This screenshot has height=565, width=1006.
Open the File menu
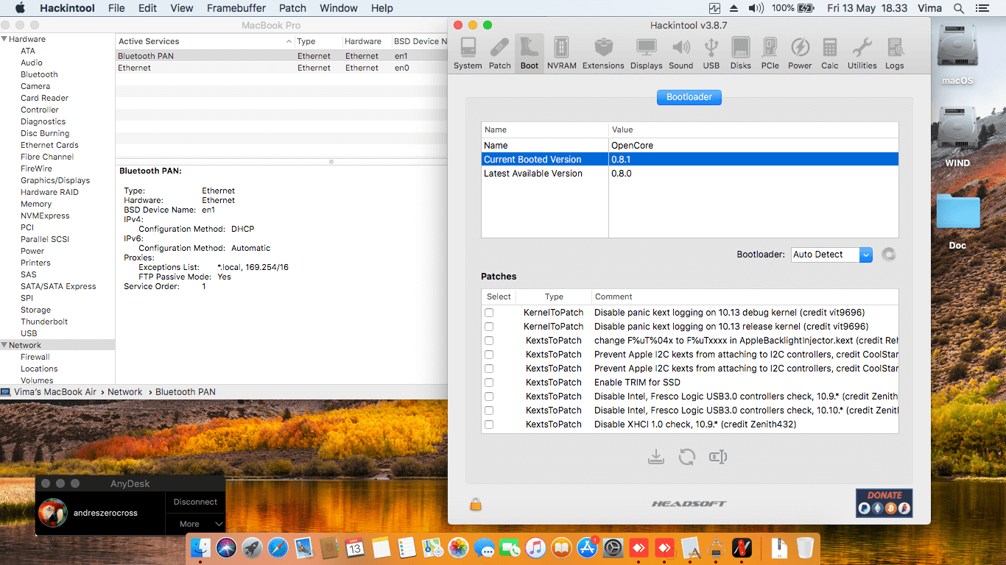[x=116, y=8]
